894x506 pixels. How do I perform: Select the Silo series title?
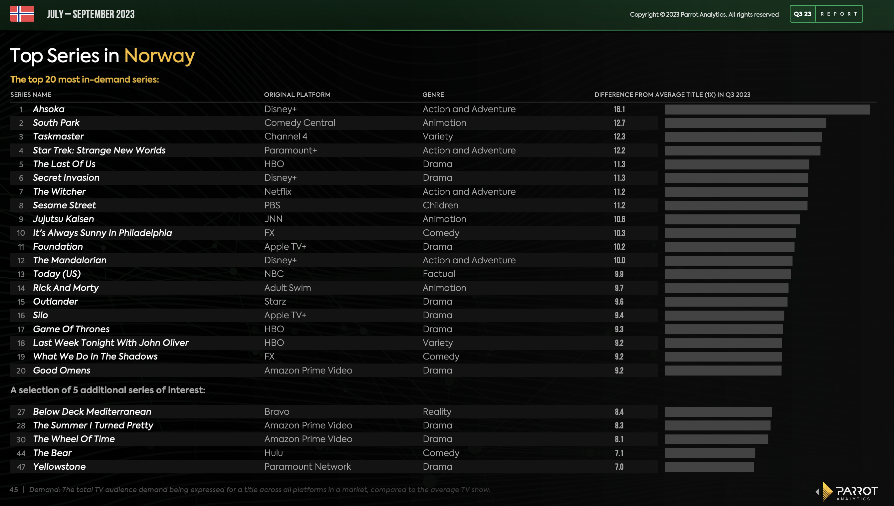click(40, 315)
